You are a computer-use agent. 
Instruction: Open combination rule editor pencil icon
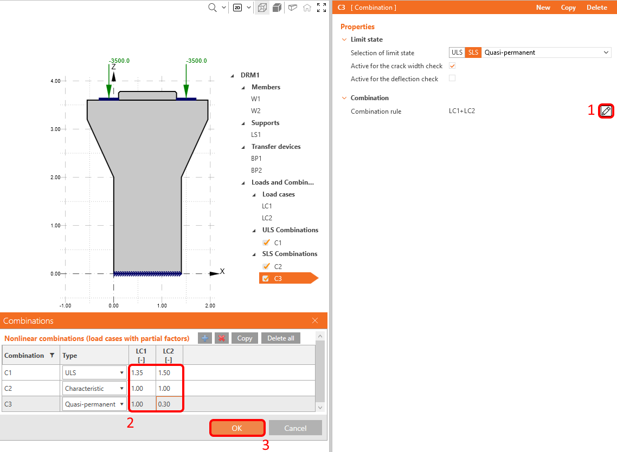606,111
